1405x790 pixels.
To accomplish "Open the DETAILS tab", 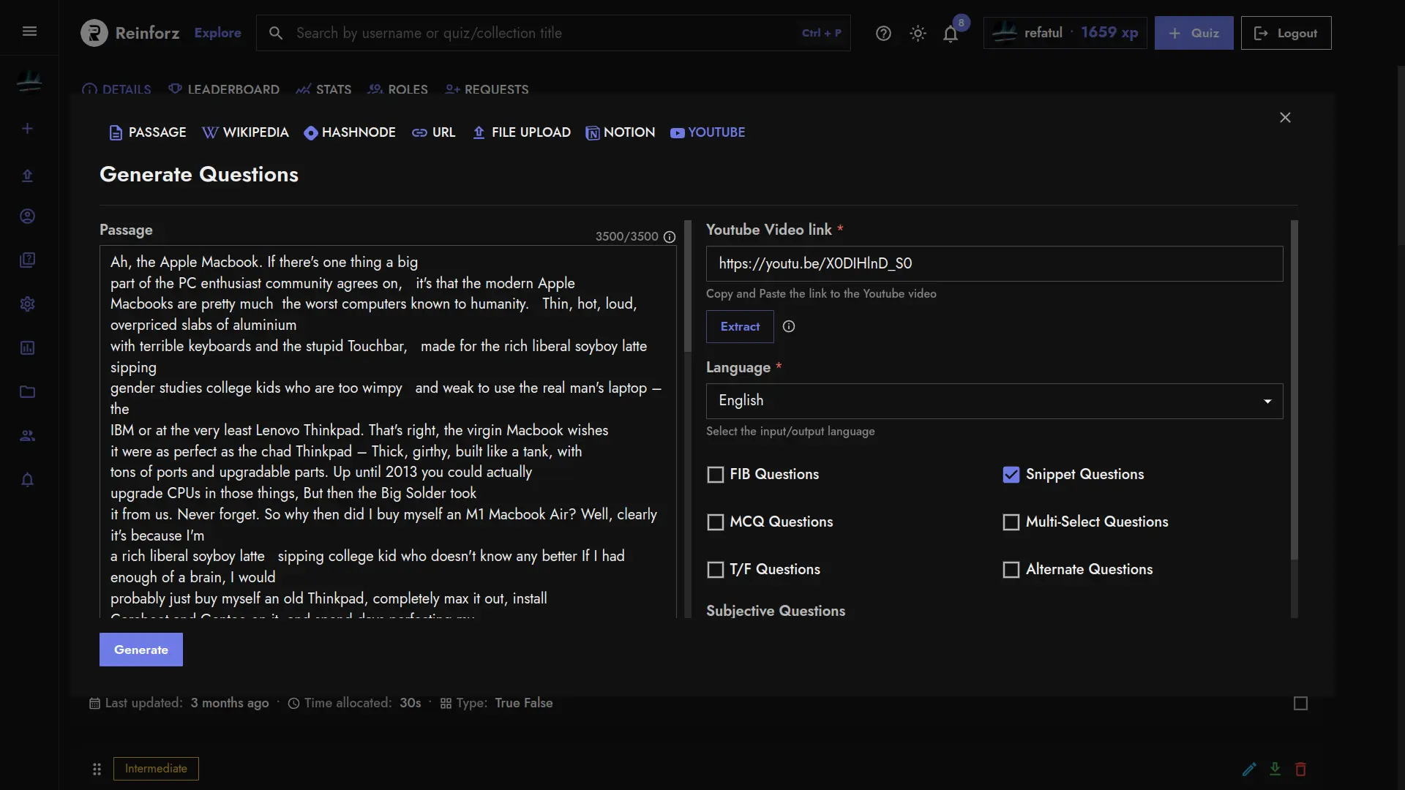I will coord(116,89).
